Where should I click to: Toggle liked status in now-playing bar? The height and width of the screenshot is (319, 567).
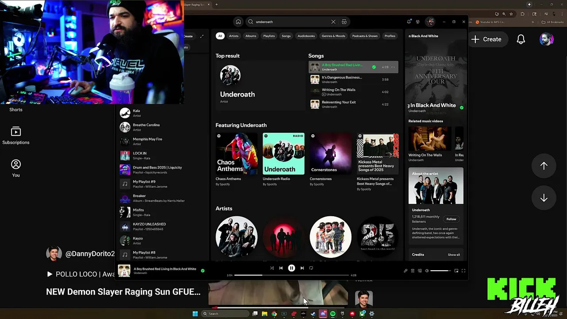(x=203, y=270)
